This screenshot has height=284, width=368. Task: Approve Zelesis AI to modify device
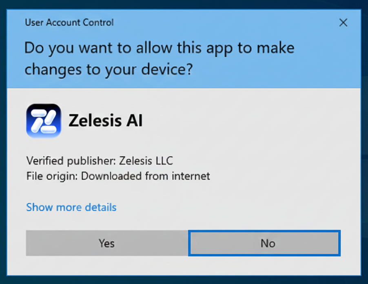pyautogui.click(x=106, y=244)
